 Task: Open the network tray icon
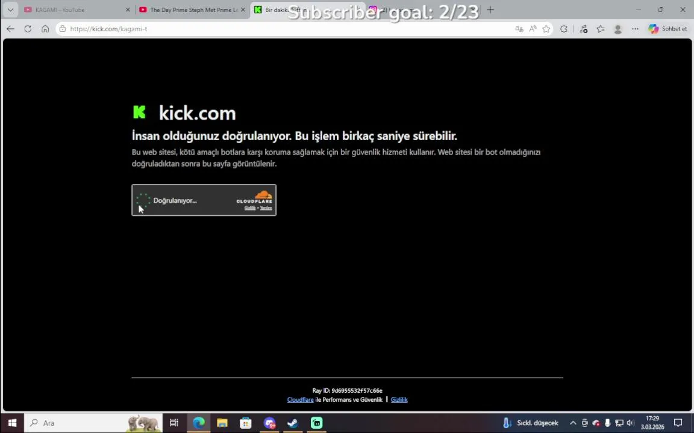coord(619,423)
